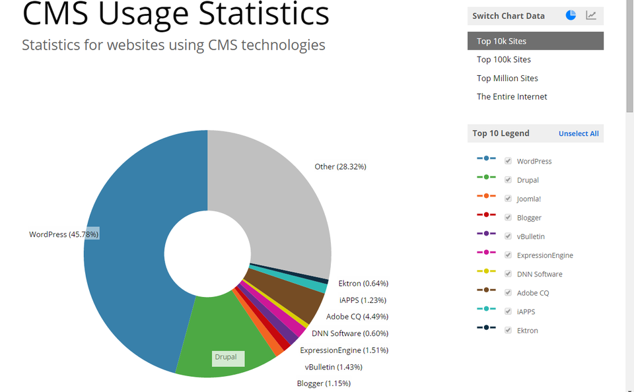634x392 pixels.
Task: Select the Top 10k Sites option
Action: (535, 41)
